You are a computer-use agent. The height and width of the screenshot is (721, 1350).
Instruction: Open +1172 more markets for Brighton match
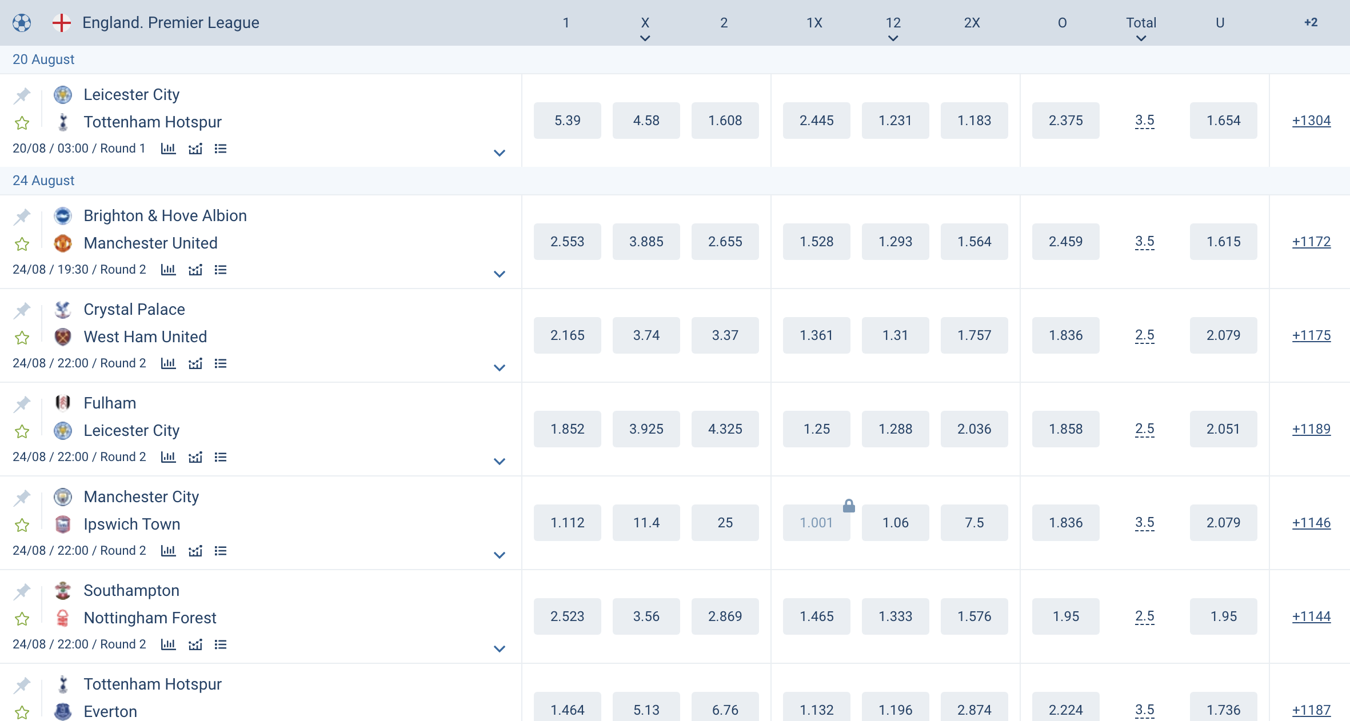tap(1311, 242)
